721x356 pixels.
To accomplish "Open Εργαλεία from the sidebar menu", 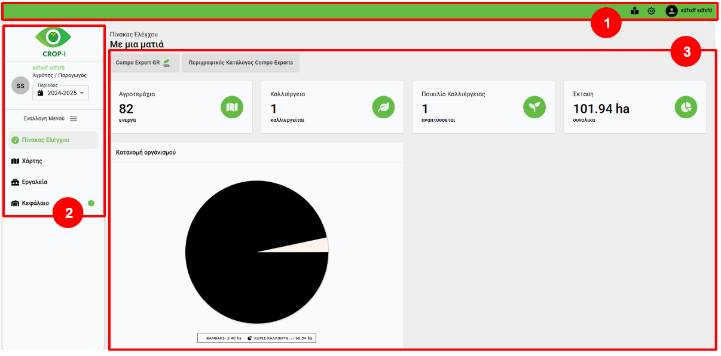I will (35, 182).
